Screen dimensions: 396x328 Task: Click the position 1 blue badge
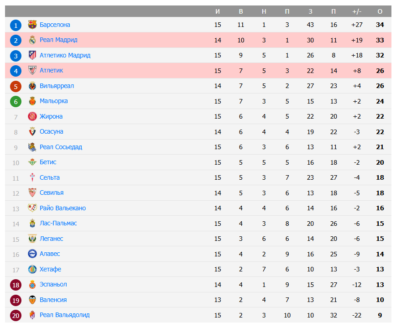point(16,25)
